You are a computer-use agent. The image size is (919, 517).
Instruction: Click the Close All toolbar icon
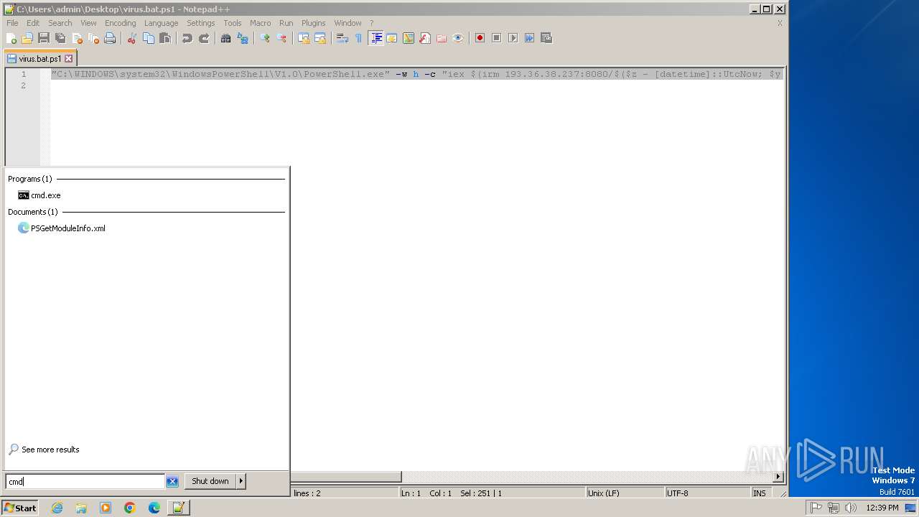tap(93, 38)
